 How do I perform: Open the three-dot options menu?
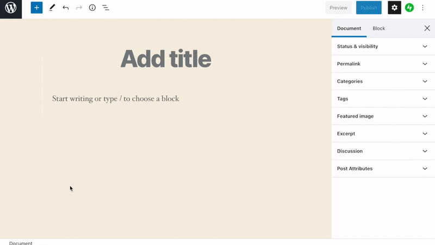(423, 8)
